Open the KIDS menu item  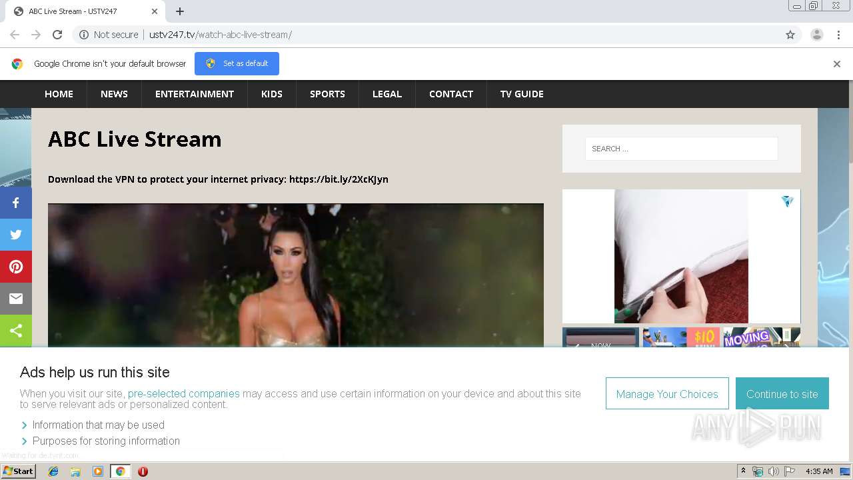272,94
